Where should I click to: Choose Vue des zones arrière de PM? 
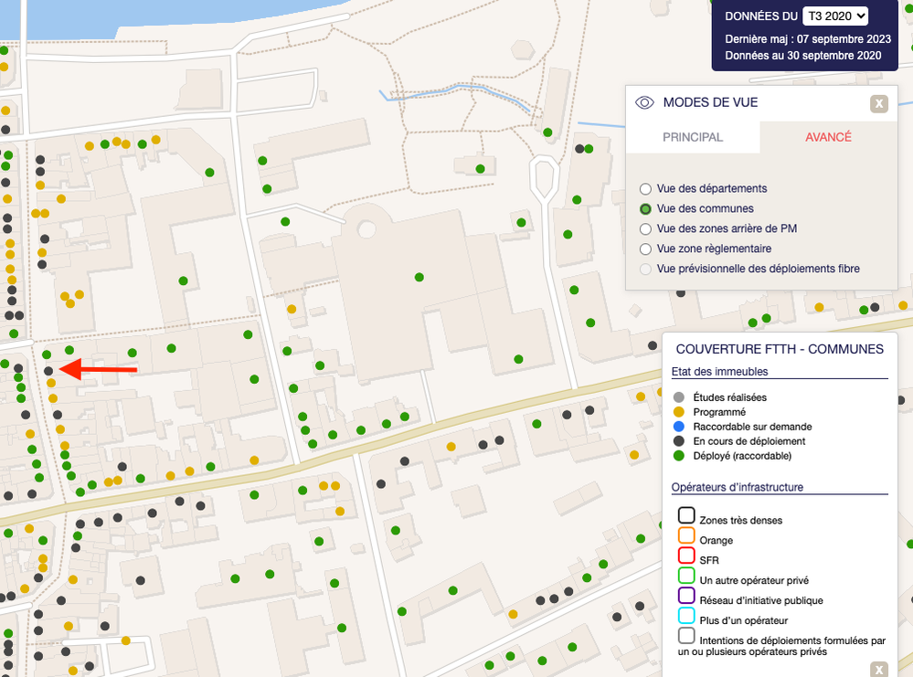point(646,229)
